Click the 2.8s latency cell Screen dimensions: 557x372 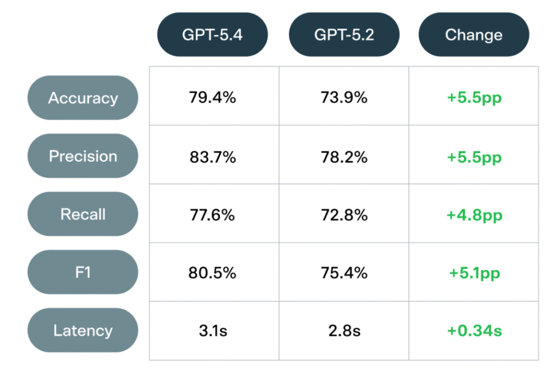[344, 331]
